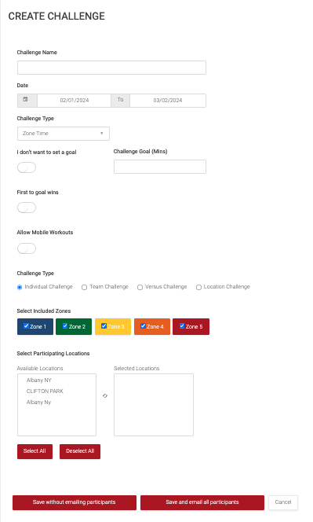
Task: Uncheck the Zone 5 checkbox
Action: click(x=182, y=326)
